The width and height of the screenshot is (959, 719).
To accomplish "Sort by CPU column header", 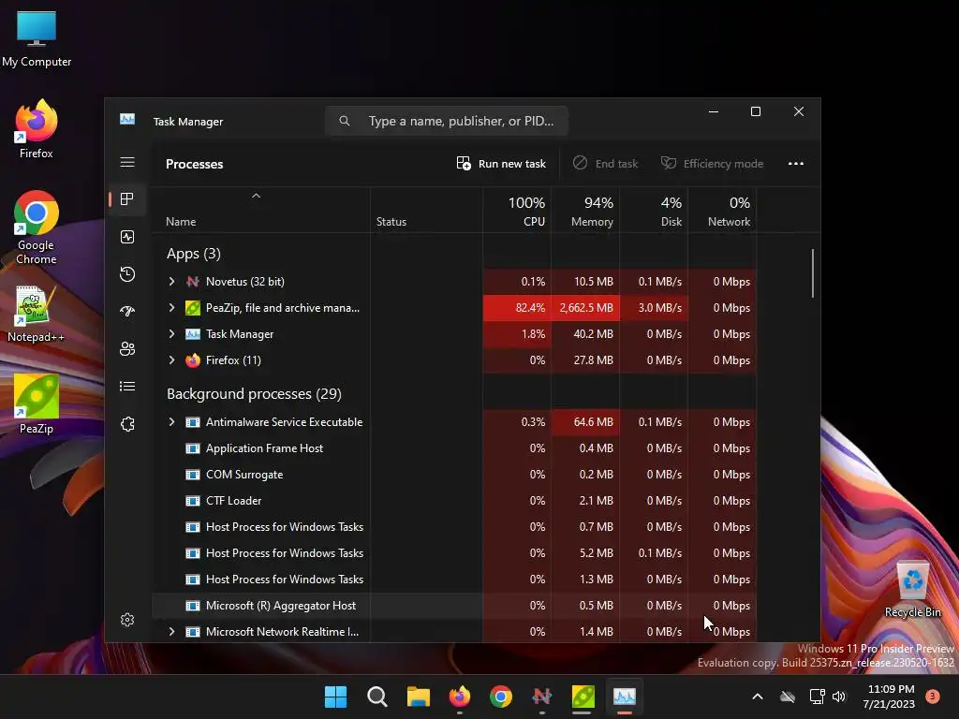I will point(517,212).
